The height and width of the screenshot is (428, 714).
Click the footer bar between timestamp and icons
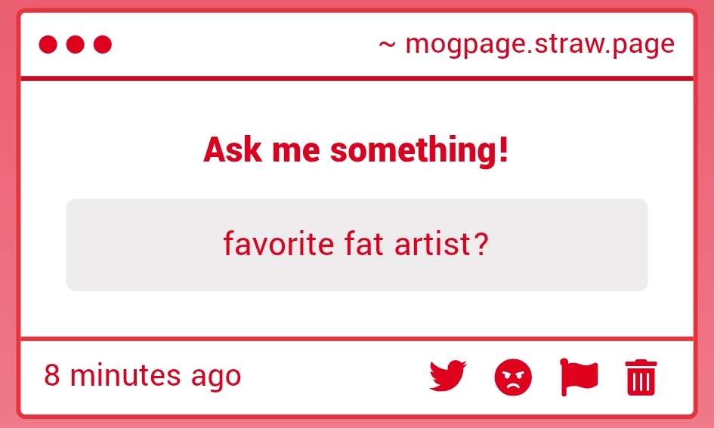[332, 376]
